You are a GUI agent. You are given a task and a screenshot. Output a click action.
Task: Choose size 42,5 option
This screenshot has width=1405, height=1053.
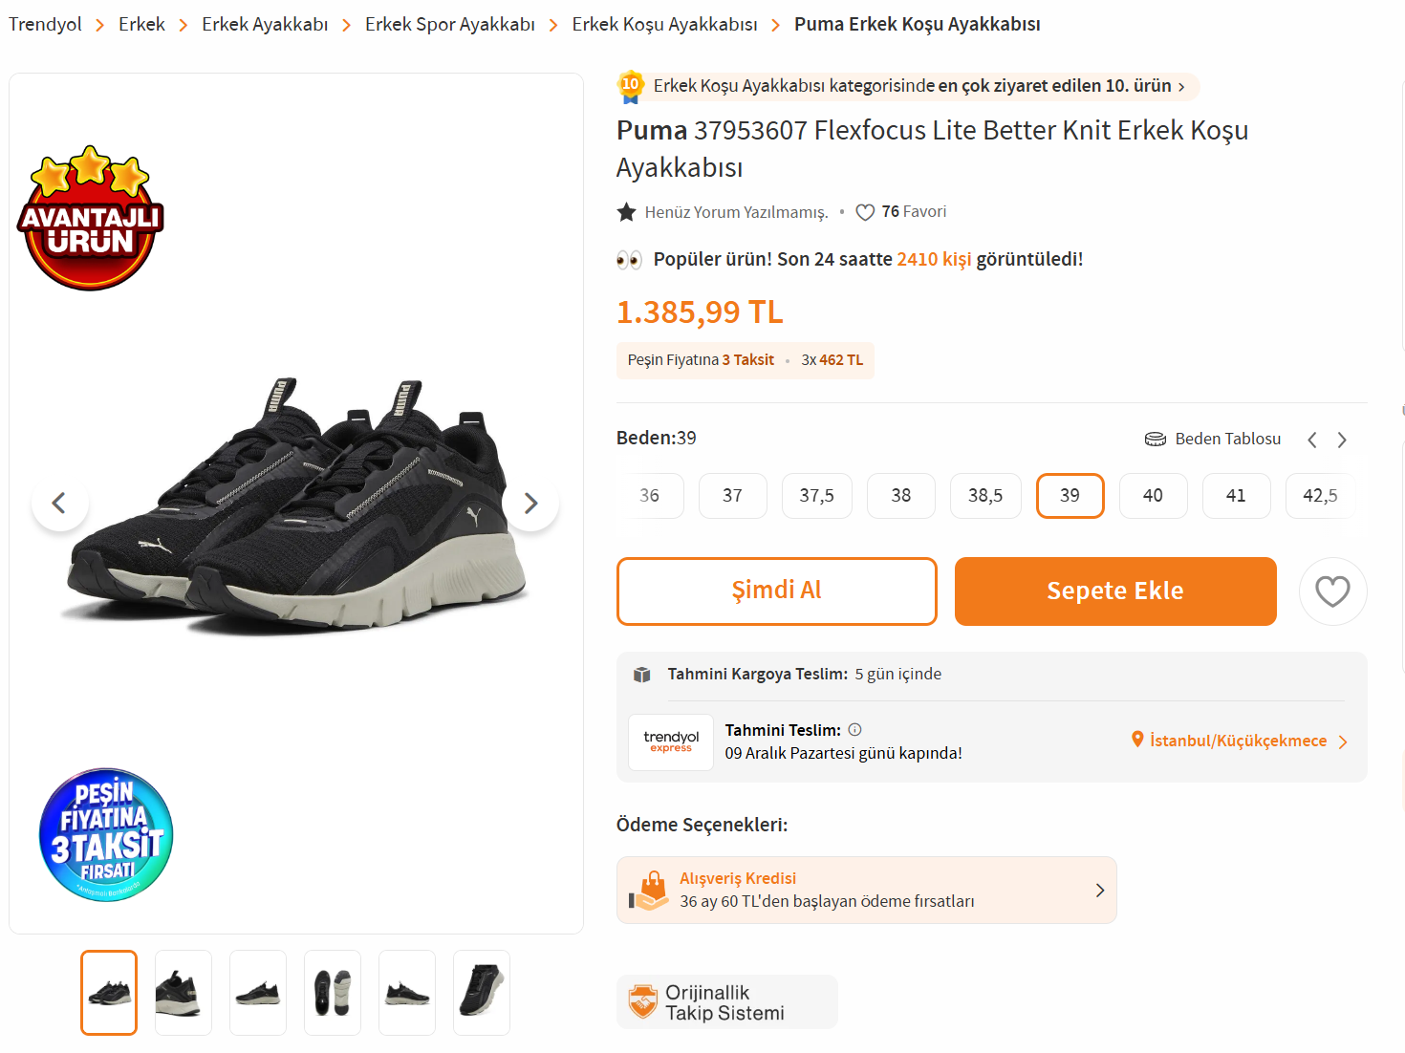point(1320,496)
